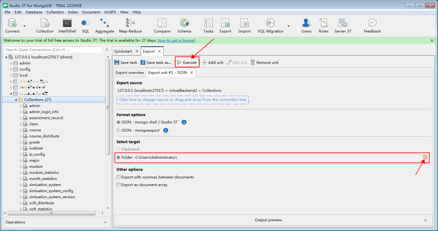Screen dimensions: 438x231
Task: Select the module_statistics collection
Action: 44,173
